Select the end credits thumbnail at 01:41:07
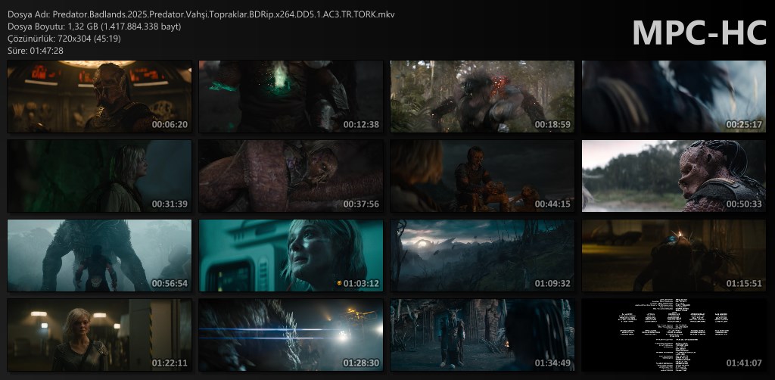The height and width of the screenshot is (380, 775). click(x=674, y=335)
